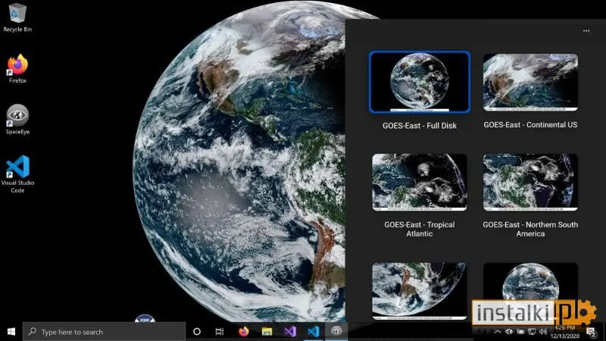Screen dimensions: 606x341
Task: Open the Recycle Bin desktop icon
Action: click(17, 18)
